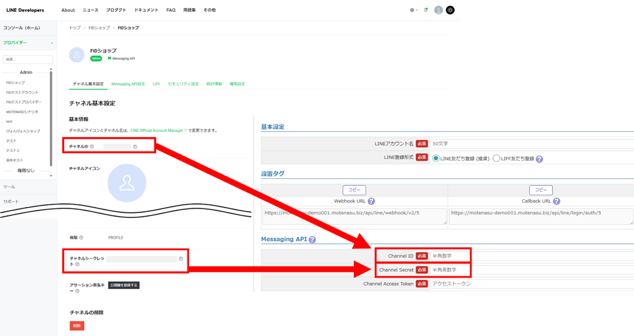634x336 pixels.
Task: Select LINE友だち登録 (推奨) radio button
Action: point(436,159)
